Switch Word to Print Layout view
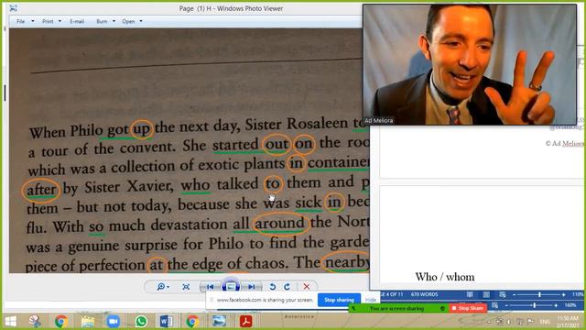Screen dimensions: 586x330 [486, 295]
